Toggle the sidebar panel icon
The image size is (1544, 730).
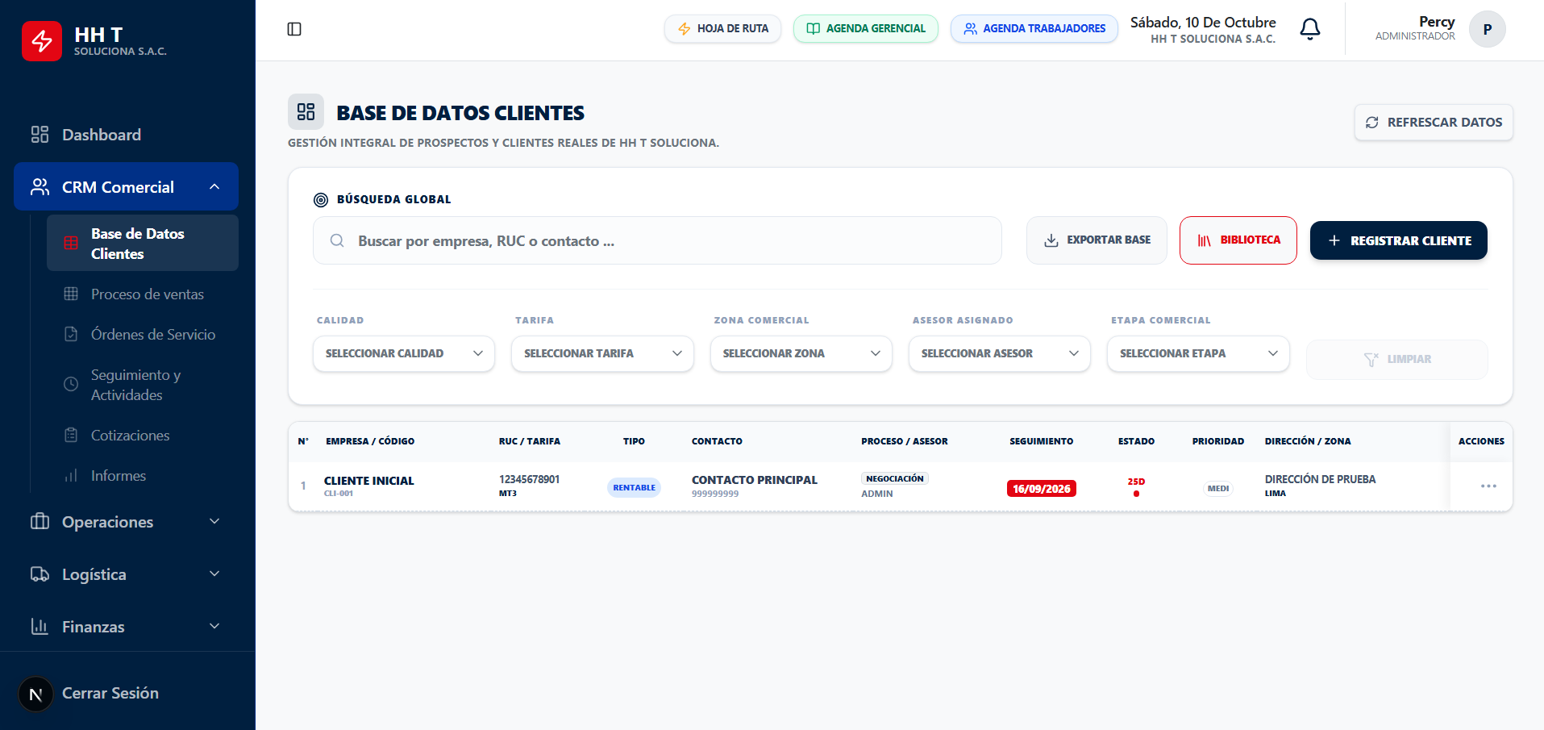tap(294, 29)
